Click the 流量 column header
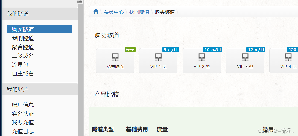The height and width of the screenshot is (136, 298). pyautogui.click(x=162, y=129)
